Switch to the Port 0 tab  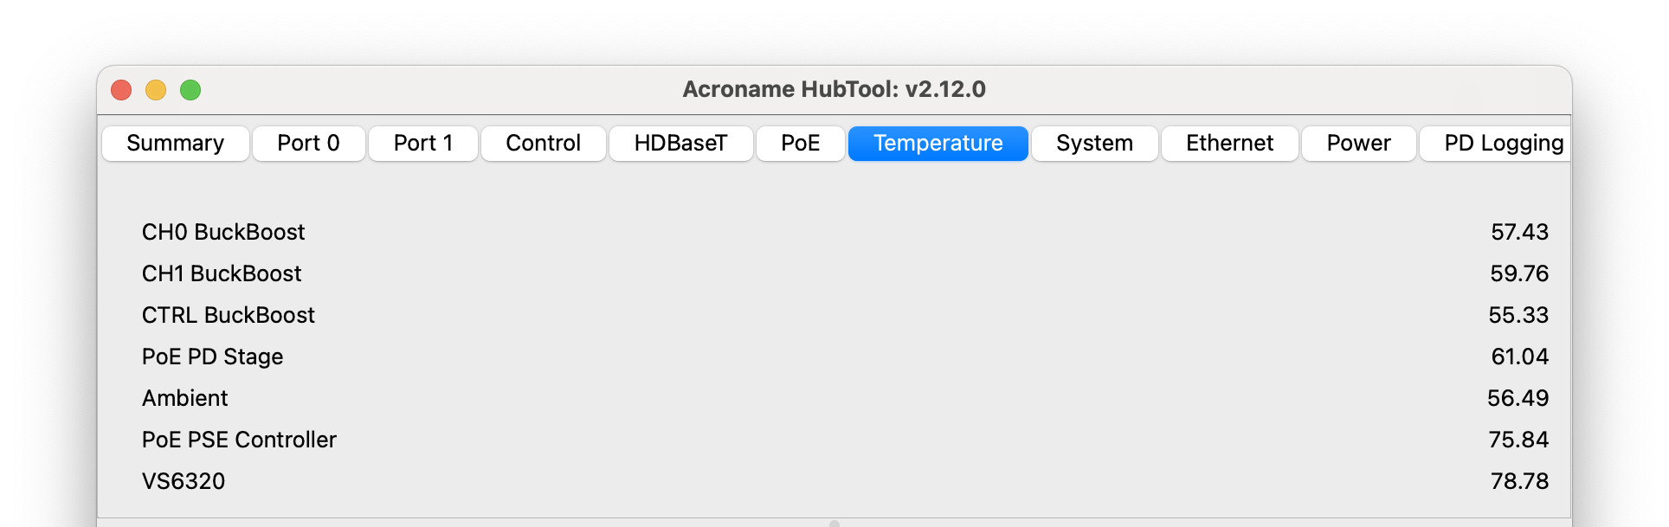tap(308, 144)
